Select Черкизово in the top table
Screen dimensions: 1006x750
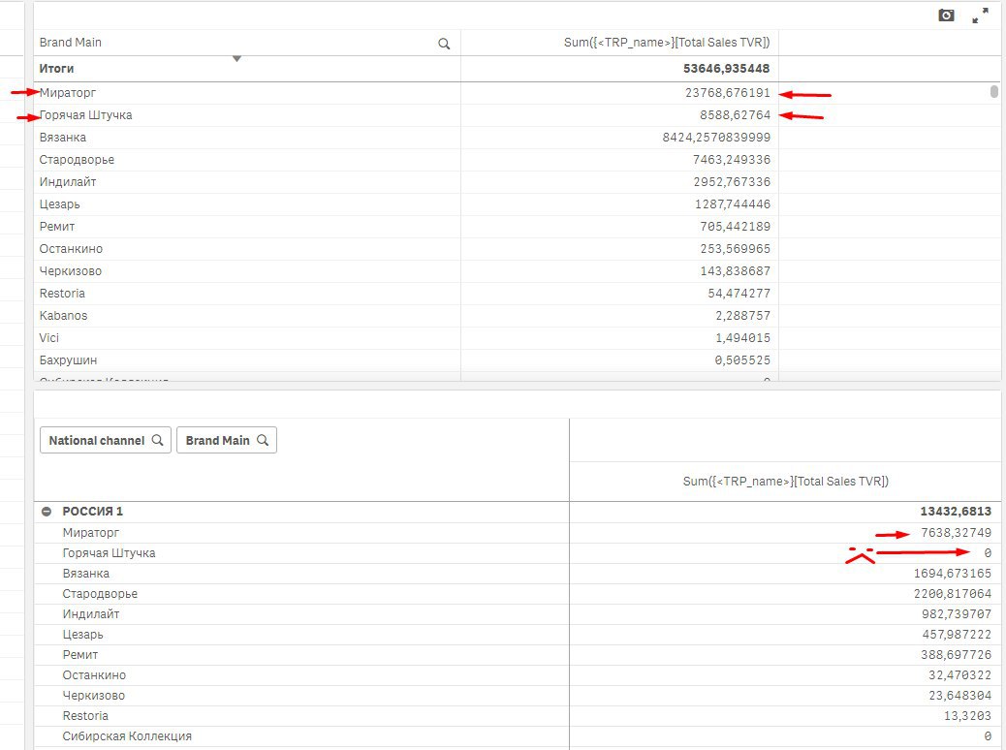tap(71, 271)
